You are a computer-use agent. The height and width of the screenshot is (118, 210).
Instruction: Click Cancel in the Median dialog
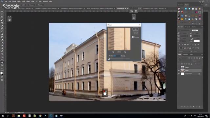[x=136, y=33]
